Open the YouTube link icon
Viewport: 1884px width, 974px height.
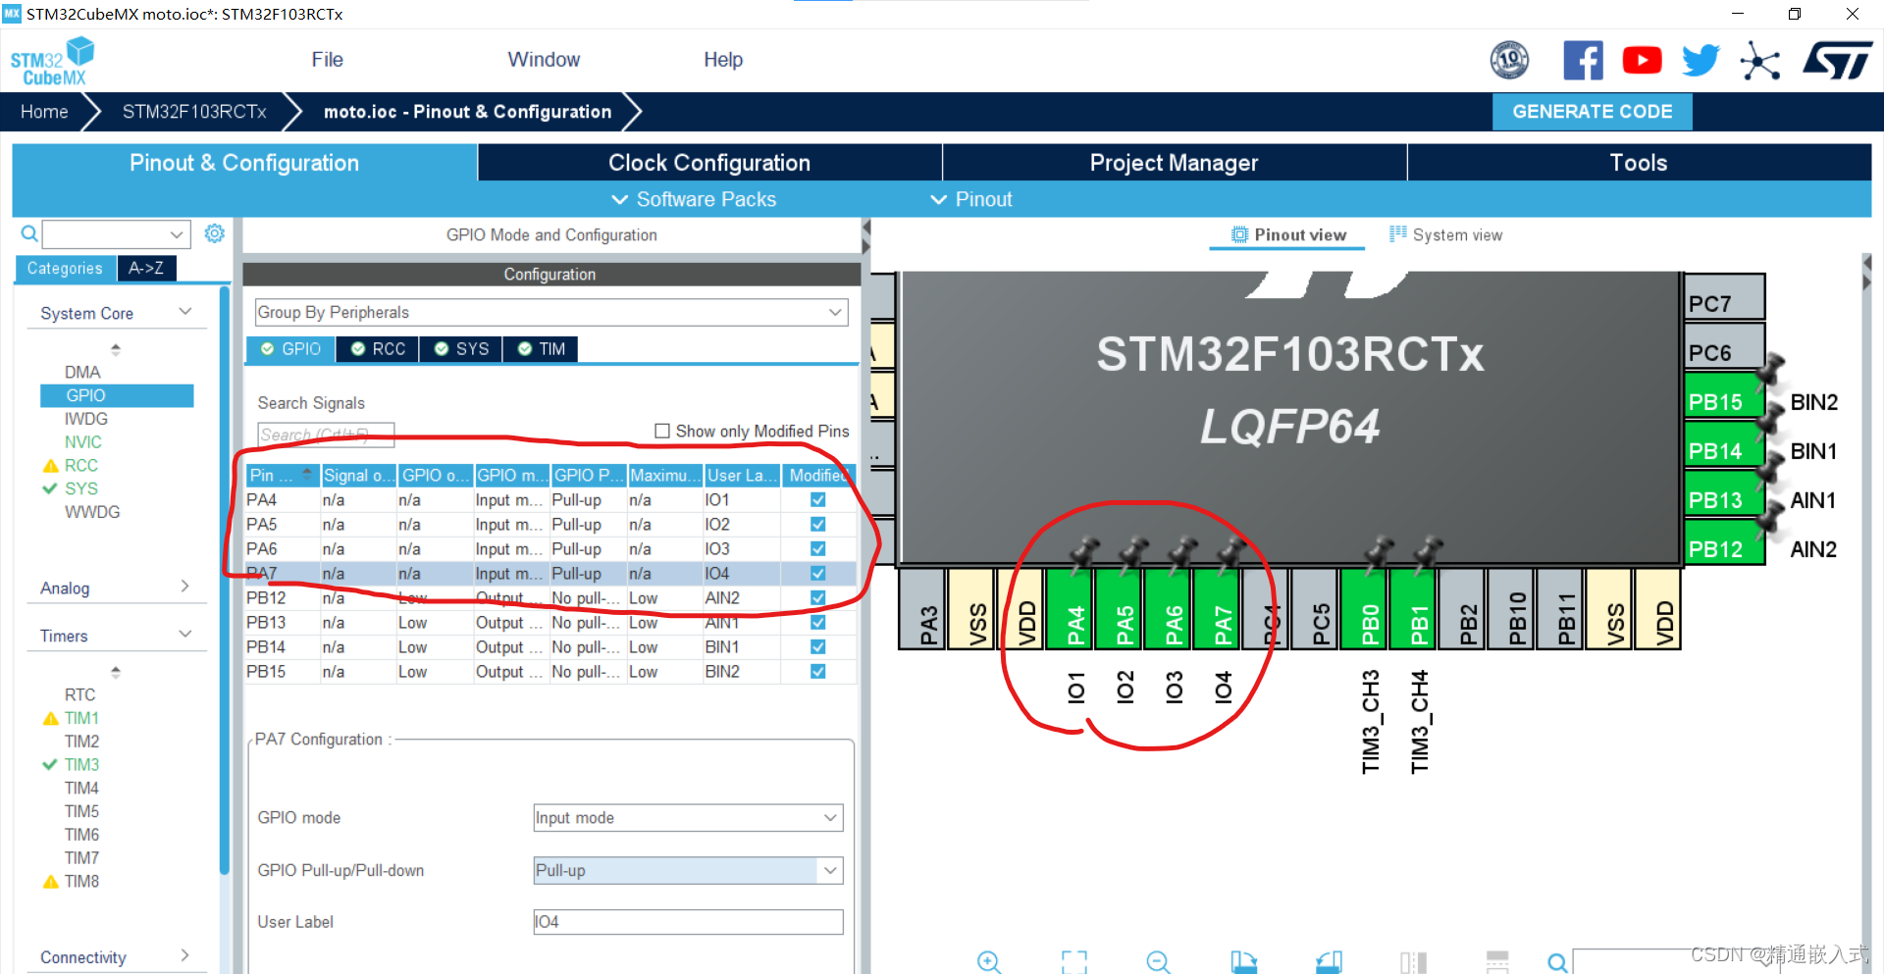tap(1642, 61)
